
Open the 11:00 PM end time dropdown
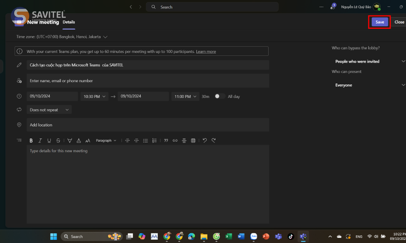click(x=185, y=96)
